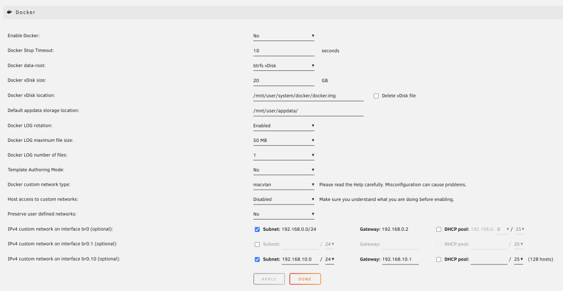The height and width of the screenshot is (291, 563).
Task: Click the Docker whale icon in header
Action: click(x=10, y=12)
